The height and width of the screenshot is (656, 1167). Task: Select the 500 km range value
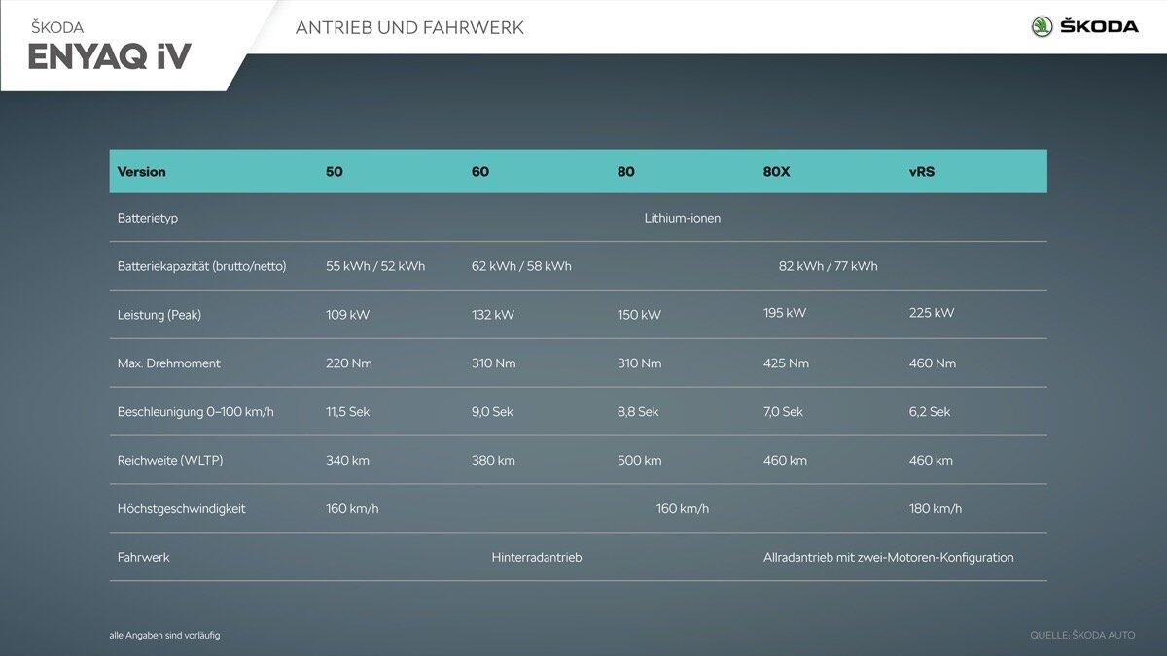click(x=639, y=461)
